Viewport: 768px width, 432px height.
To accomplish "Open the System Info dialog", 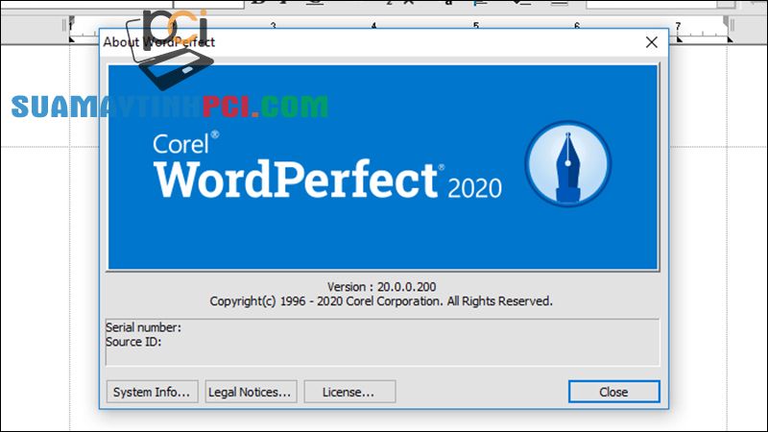I will 152,392.
